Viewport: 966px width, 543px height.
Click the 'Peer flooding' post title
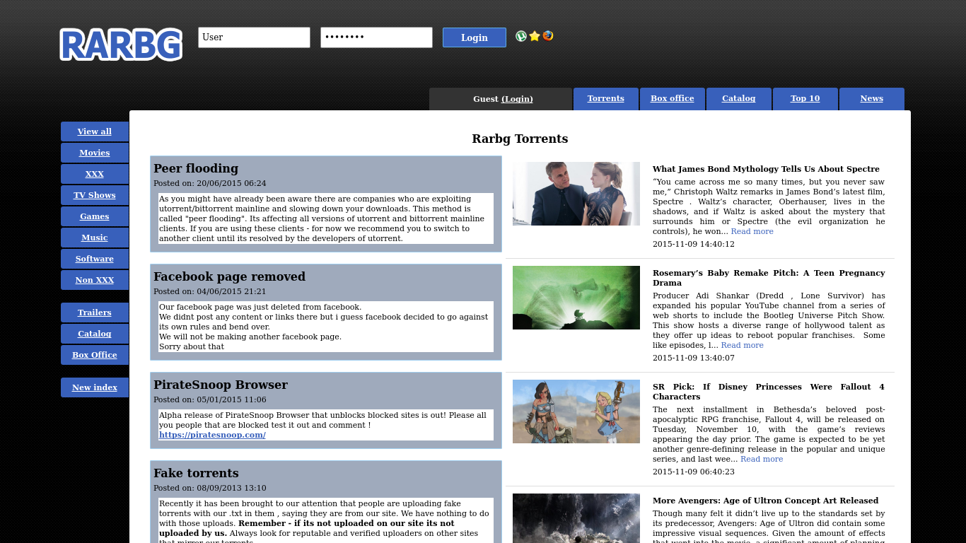click(x=196, y=168)
